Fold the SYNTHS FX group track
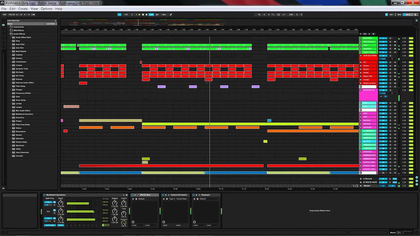 tap(361, 90)
